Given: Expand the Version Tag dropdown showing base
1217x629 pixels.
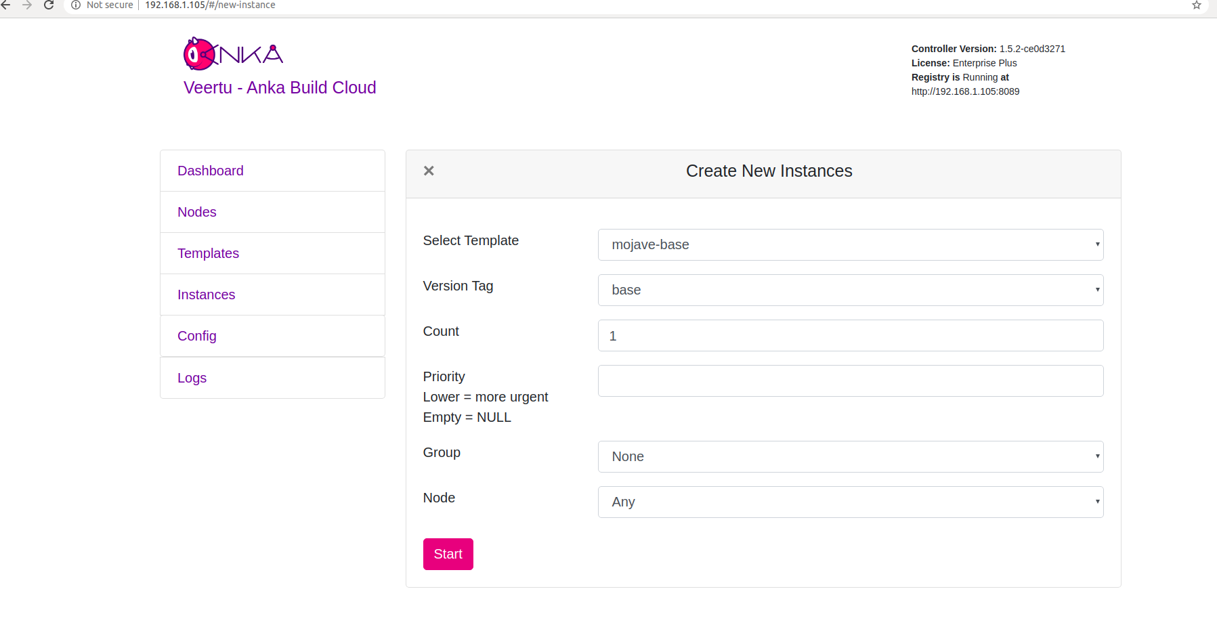Looking at the screenshot, I should 850,290.
